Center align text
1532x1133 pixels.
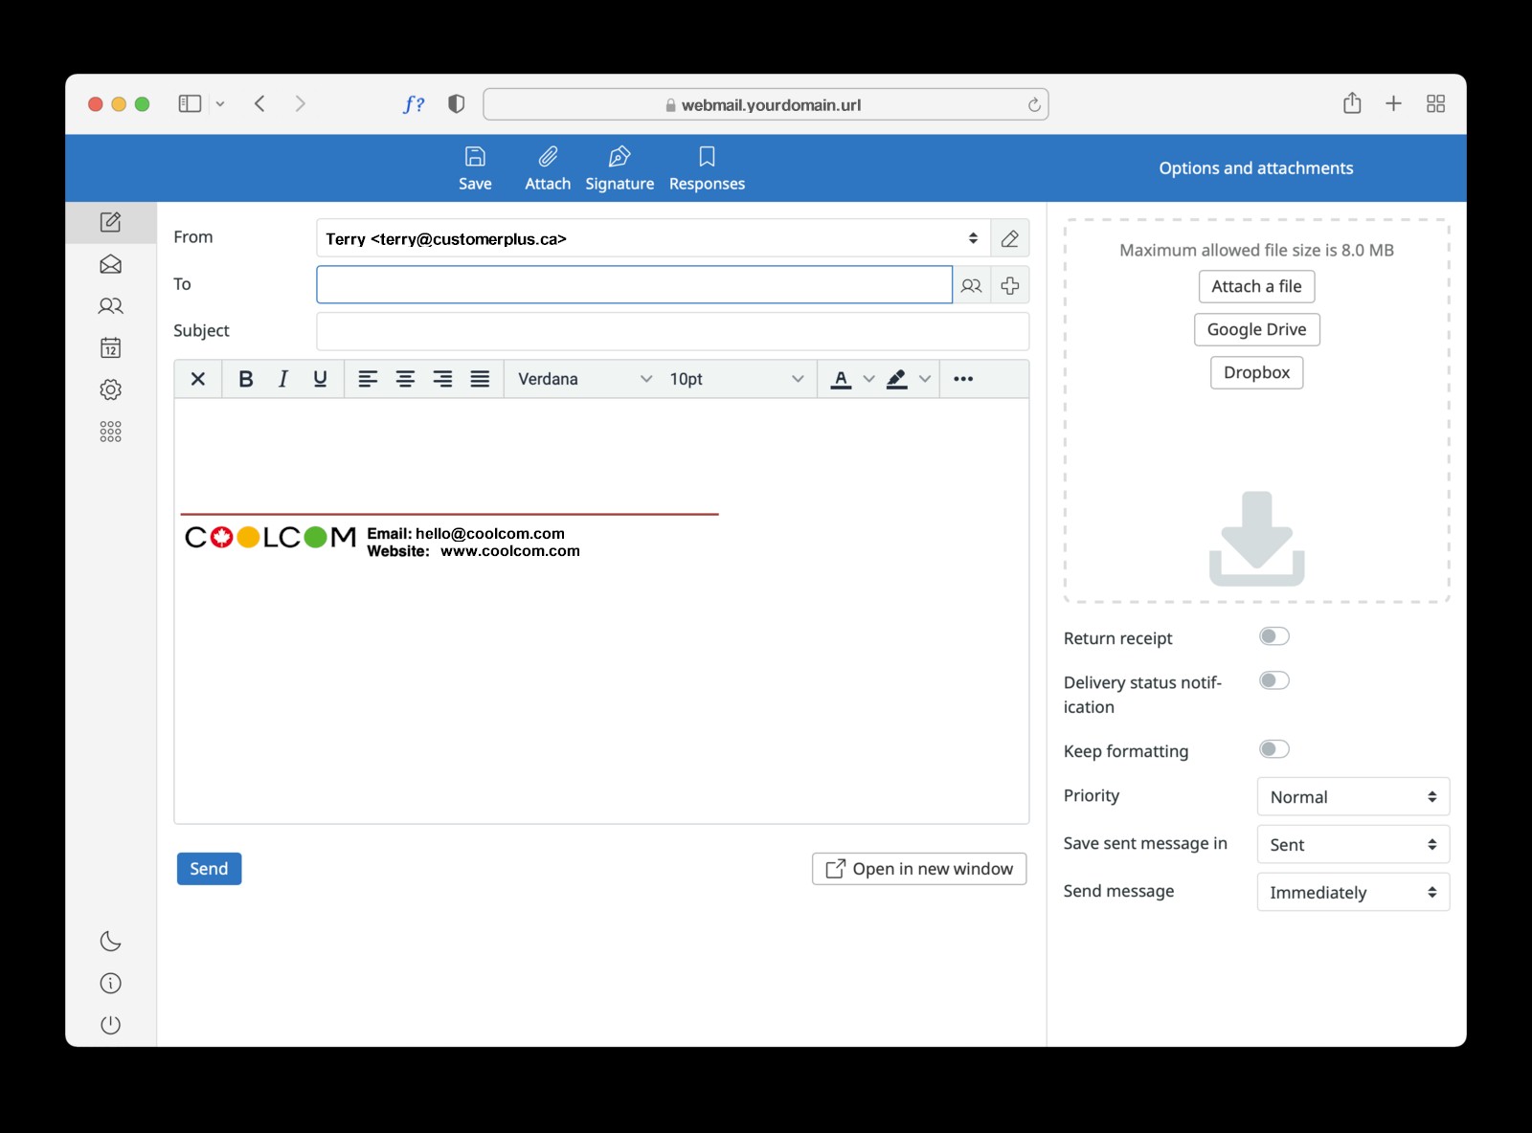pyautogui.click(x=405, y=379)
